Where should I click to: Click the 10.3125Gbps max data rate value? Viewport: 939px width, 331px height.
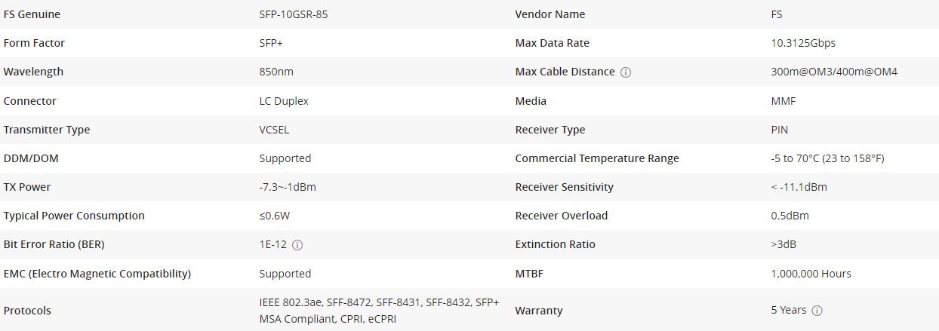[x=803, y=43]
